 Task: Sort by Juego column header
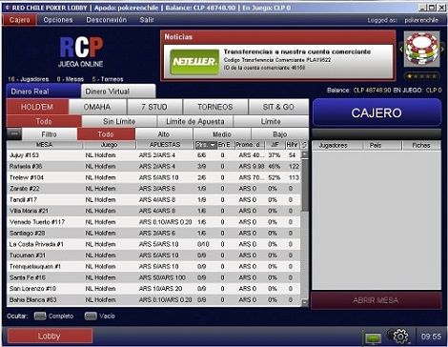pos(110,145)
